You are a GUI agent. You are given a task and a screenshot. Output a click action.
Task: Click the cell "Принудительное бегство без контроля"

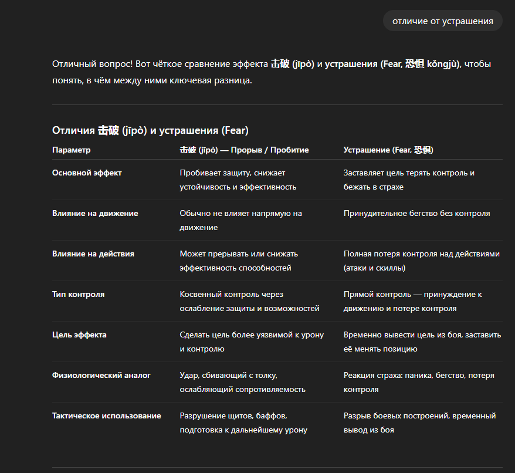(x=416, y=214)
